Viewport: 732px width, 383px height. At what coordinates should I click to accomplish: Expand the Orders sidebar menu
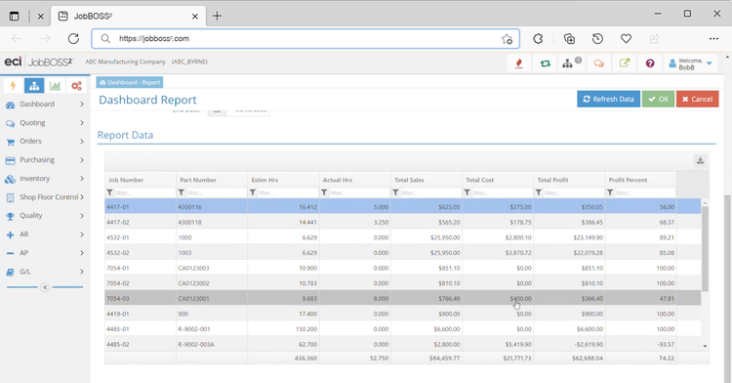[45, 141]
